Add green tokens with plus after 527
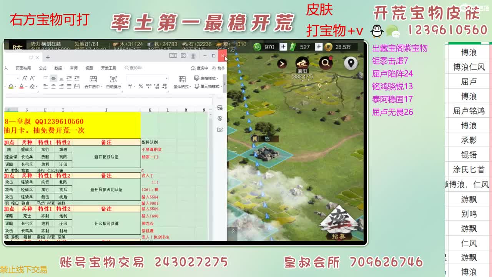The width and height of the screenshot is (492, 277). pos(319,47)
